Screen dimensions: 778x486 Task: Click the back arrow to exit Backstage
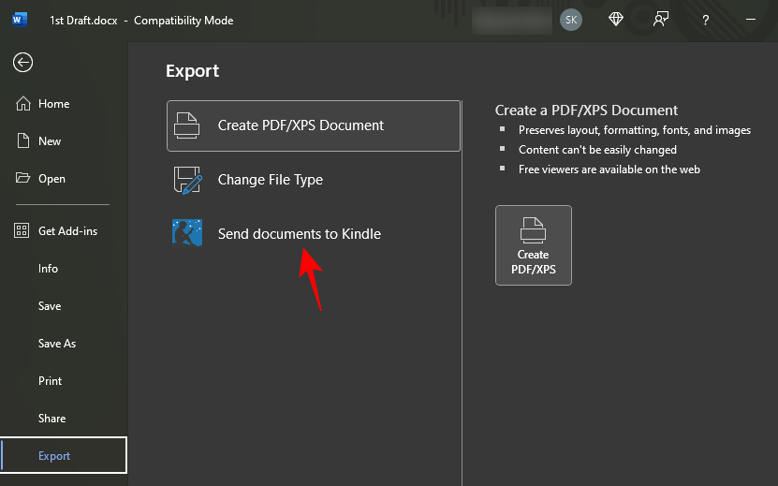tap(22, 63)
